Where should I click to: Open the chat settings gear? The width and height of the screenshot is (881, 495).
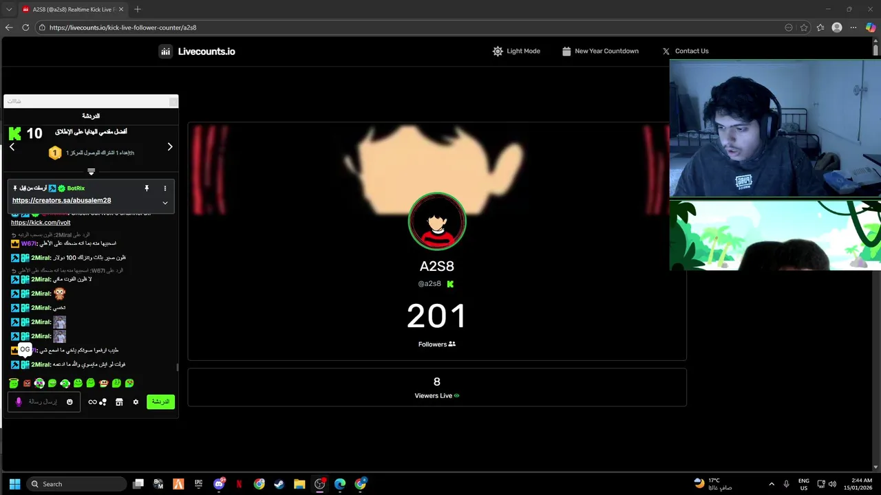pyautogui.click(x=136, y=401)
